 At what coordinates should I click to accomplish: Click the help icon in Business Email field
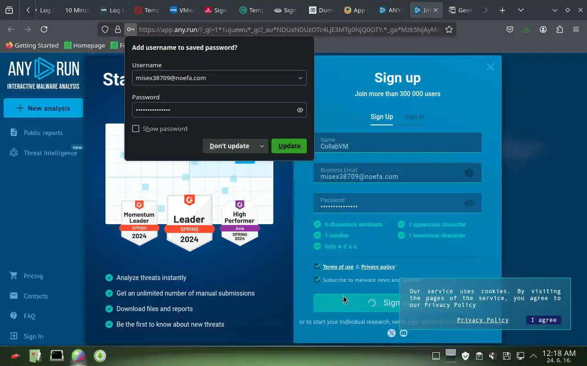[469, 173]
